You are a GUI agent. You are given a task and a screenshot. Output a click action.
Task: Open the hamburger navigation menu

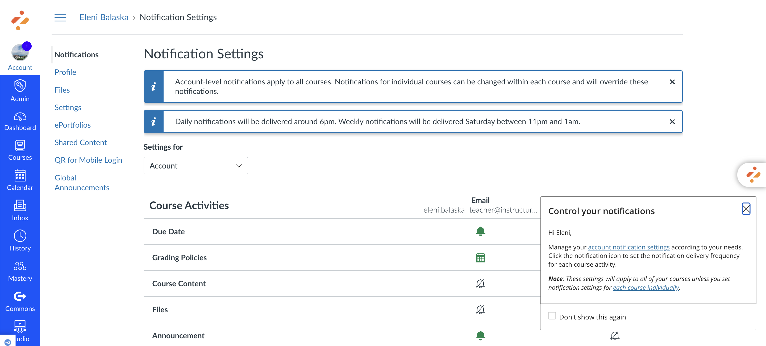coord(60,17)
